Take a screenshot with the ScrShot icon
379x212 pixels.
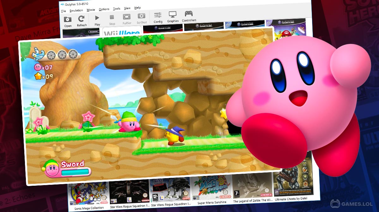[x=141, y=16]
